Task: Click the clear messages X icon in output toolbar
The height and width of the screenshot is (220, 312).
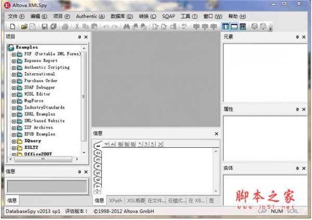Action: [160, 144]
